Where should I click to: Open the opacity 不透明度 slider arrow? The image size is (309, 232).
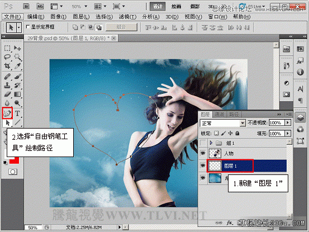click(288, 122)
